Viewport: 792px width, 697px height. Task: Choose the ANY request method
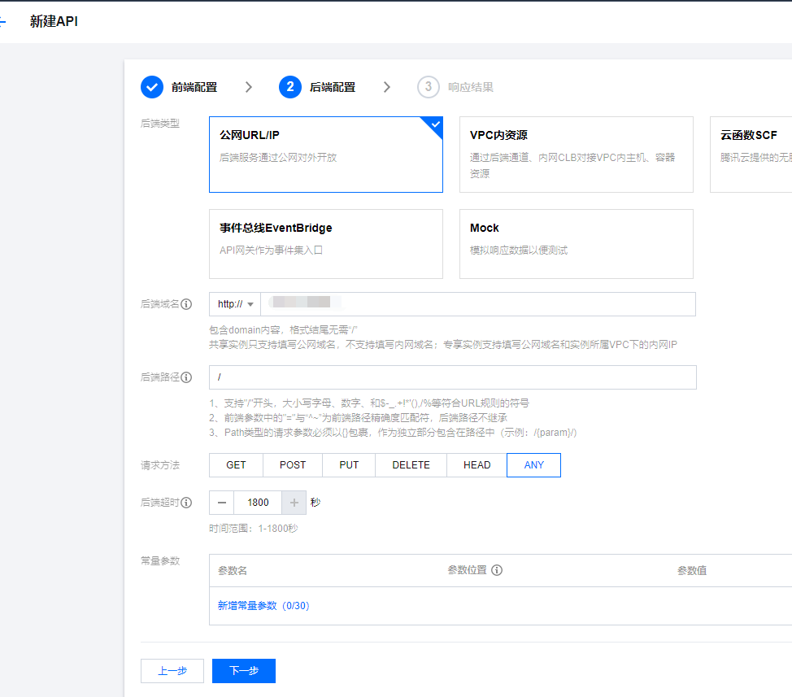tap(534, 465)
